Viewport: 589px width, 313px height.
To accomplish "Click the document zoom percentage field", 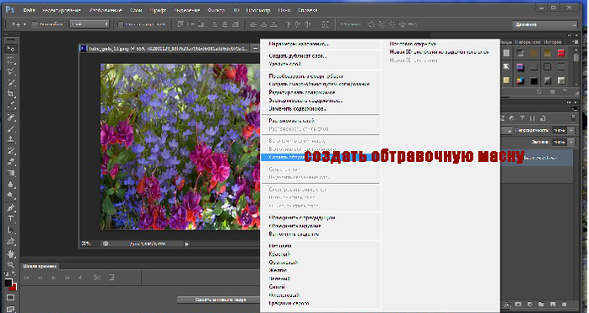I will tap(86, 244).
